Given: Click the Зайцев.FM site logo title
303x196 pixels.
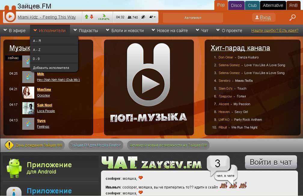Looking at the screenshot, I should point(34,6).
